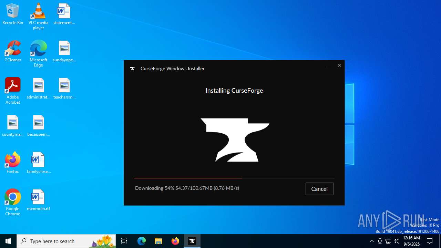Select the becauseen image file icon
The width and height of the screenshot is (441, 248).
pos(38,126)
